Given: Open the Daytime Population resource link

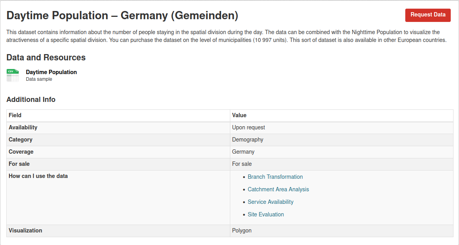Looking at the screenshot, I should pos(51,72).
